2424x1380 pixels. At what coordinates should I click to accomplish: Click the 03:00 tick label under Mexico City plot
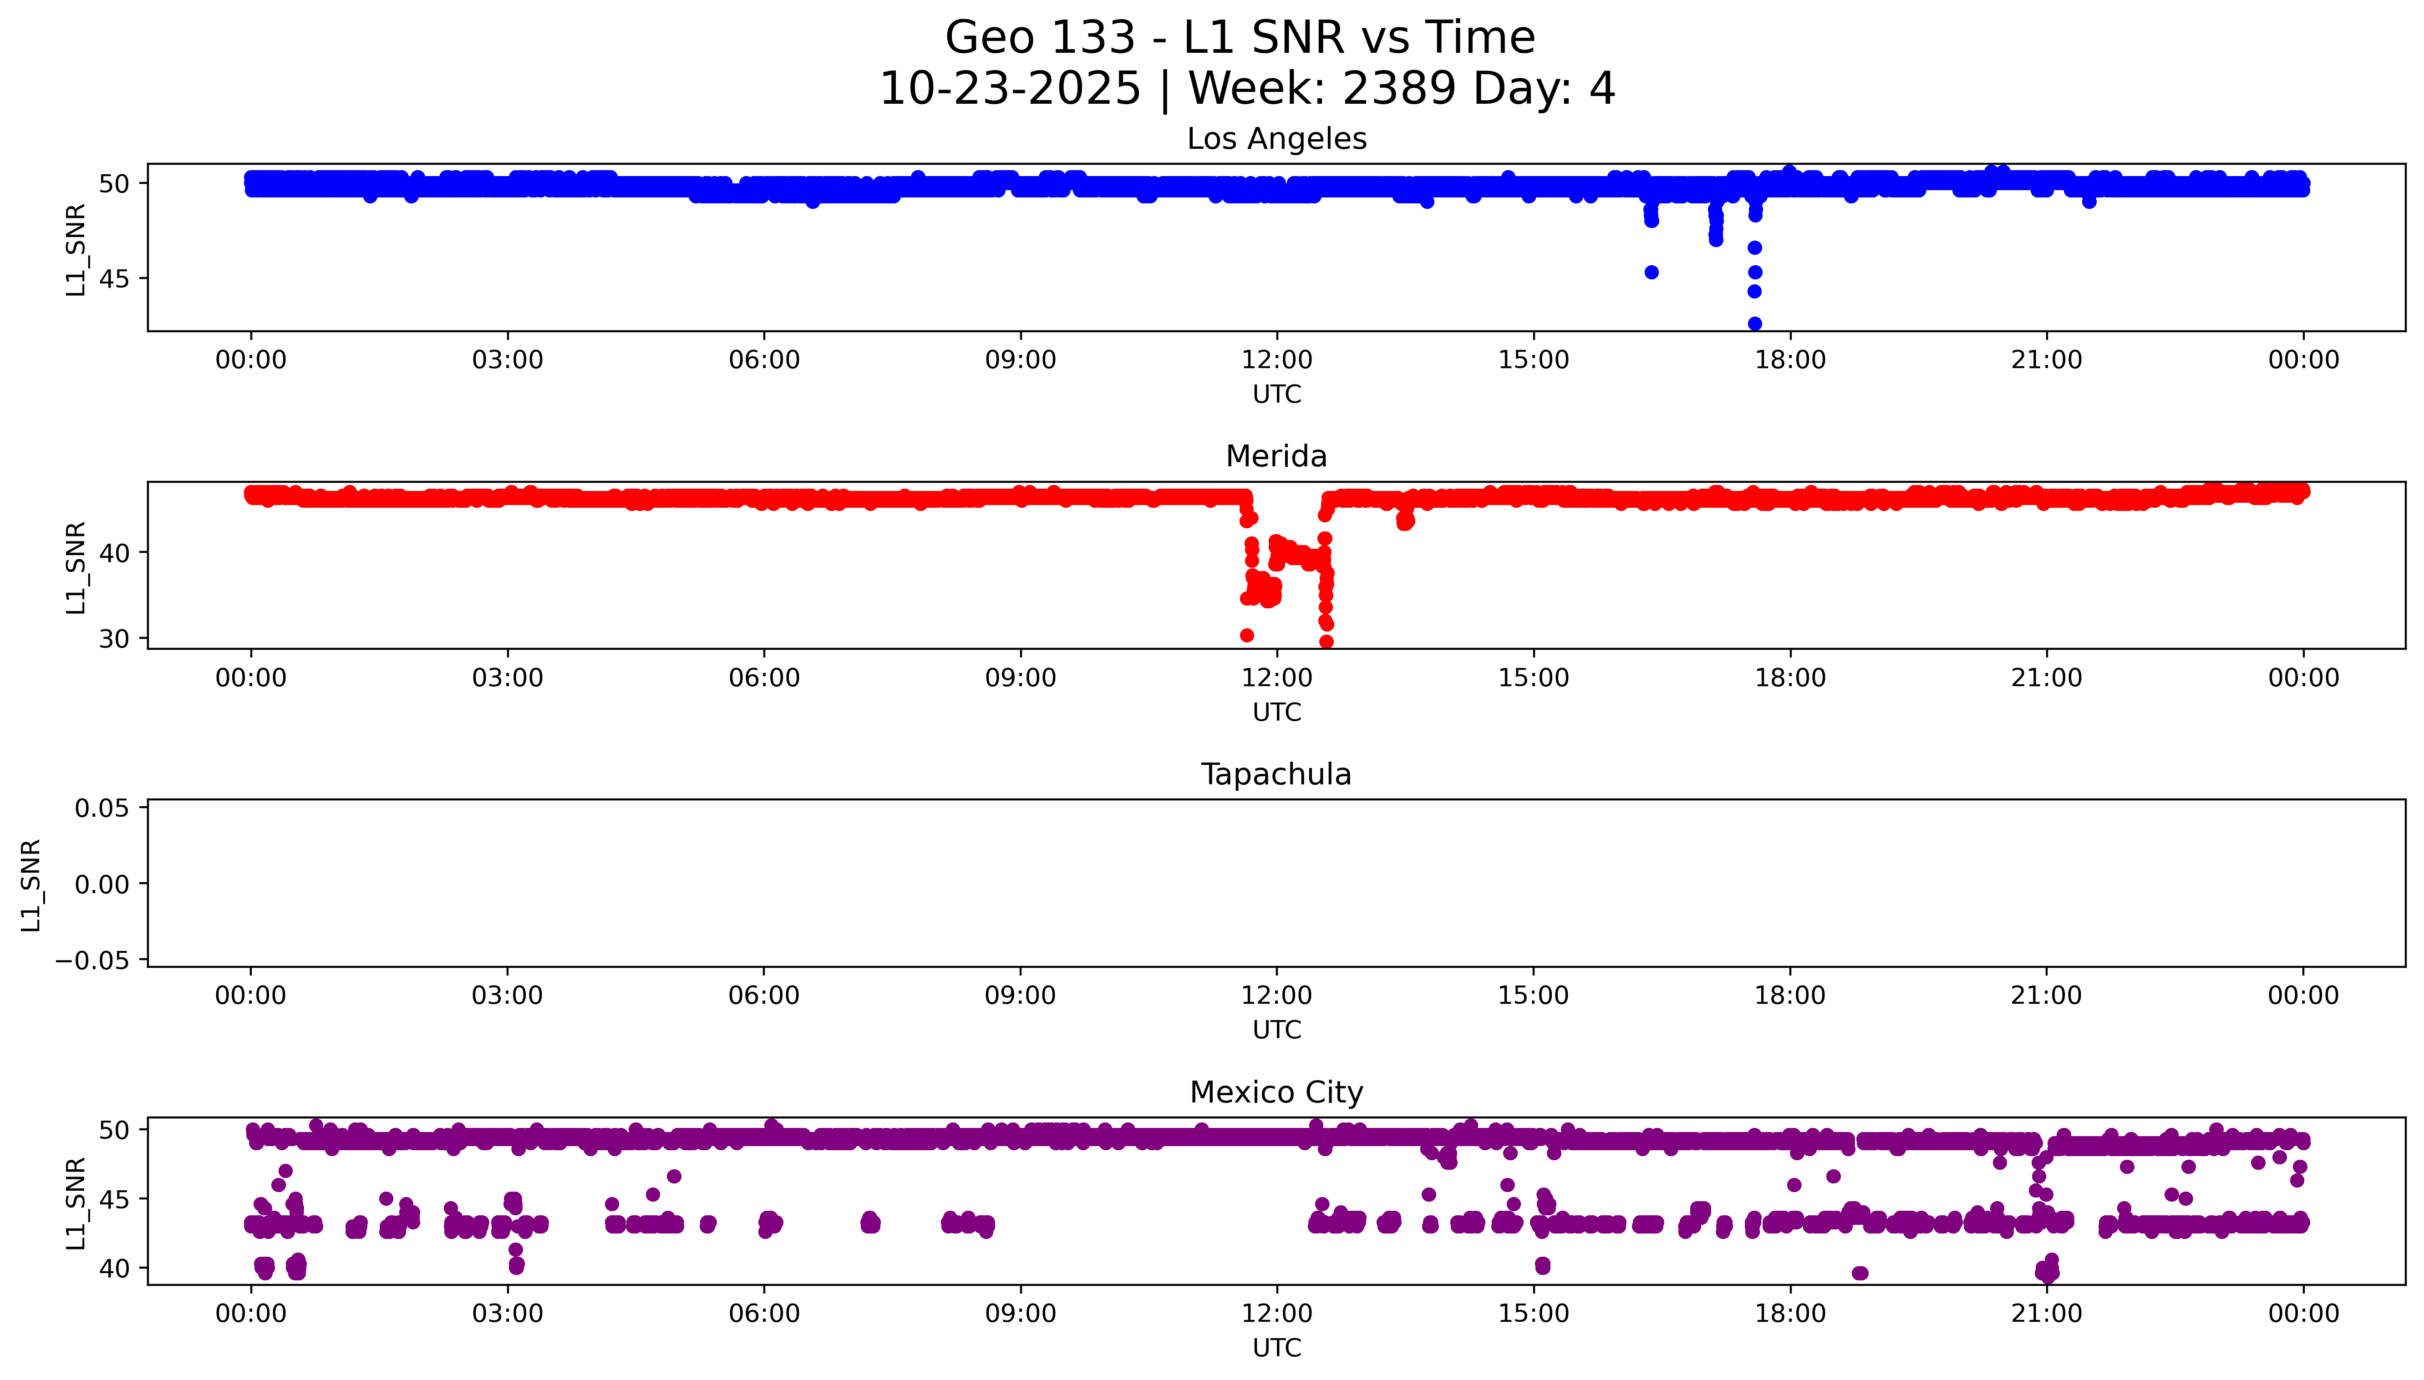point(507,1314)
